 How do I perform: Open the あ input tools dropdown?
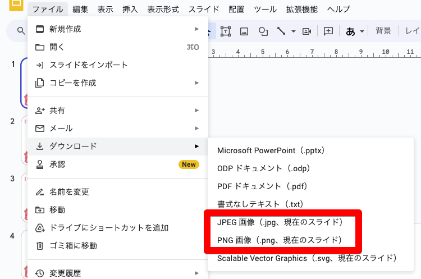point(355,31)
